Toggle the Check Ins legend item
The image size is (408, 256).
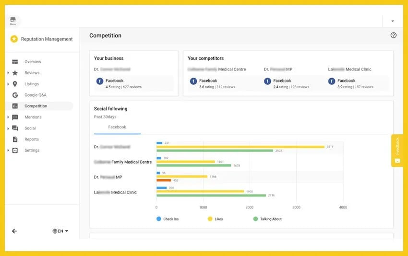point(168,219)
